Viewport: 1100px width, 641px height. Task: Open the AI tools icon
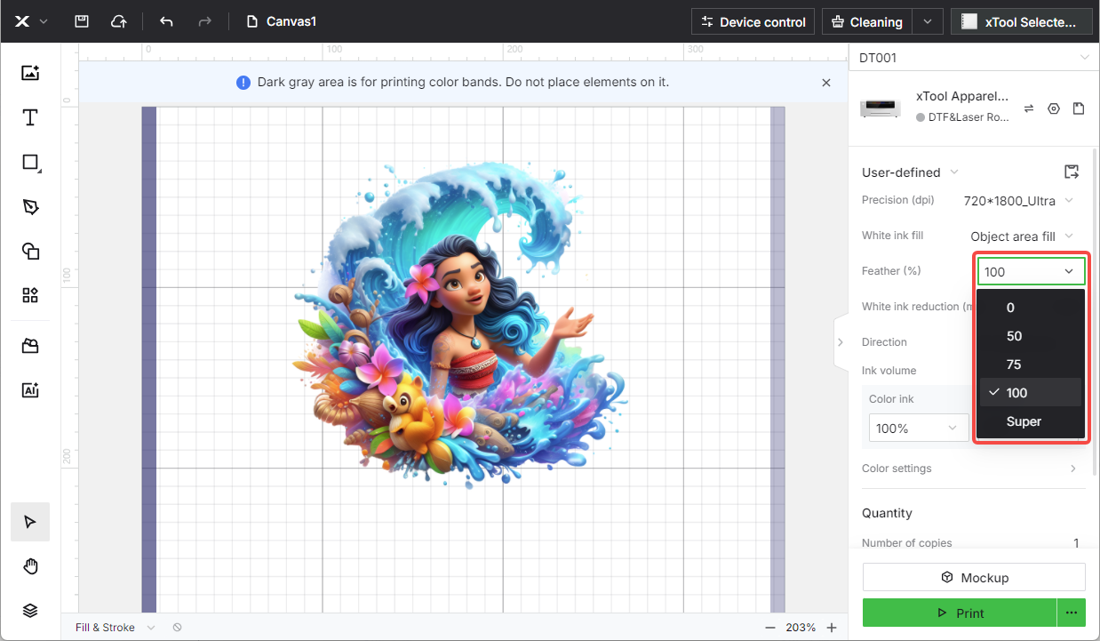point(30,389)
